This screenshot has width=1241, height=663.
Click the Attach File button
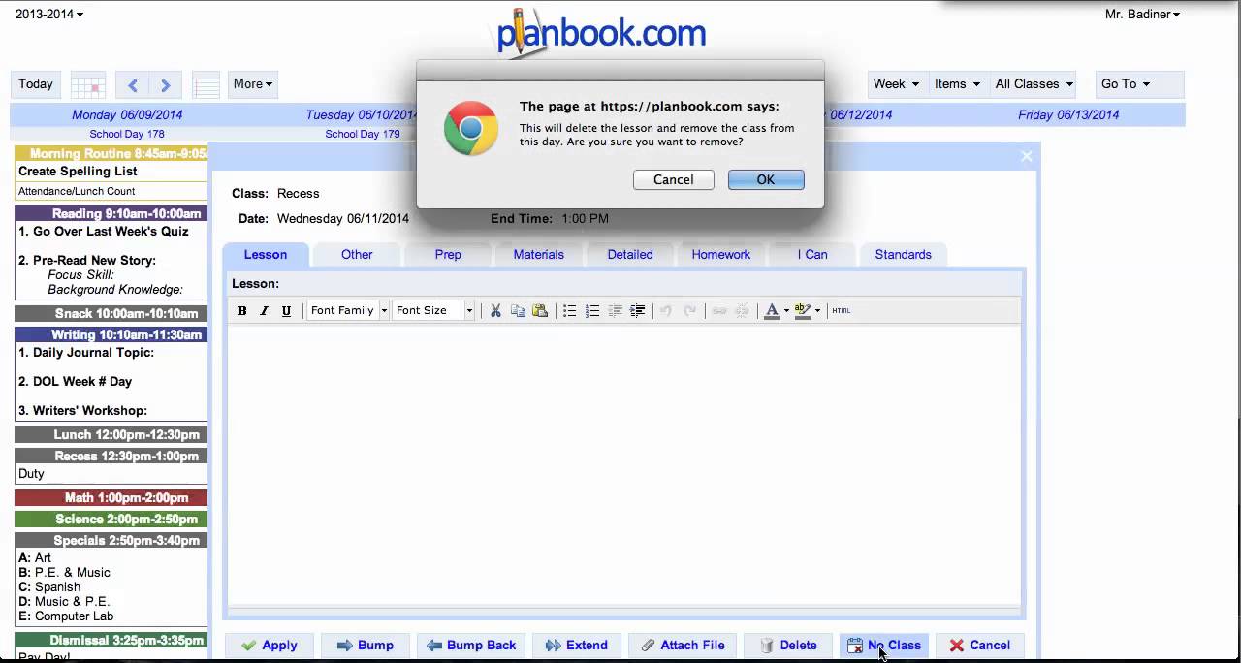[x=683, y=646]
